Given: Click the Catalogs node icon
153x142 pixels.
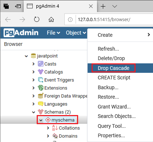Looking at the screenshot, I should (41, 72).
